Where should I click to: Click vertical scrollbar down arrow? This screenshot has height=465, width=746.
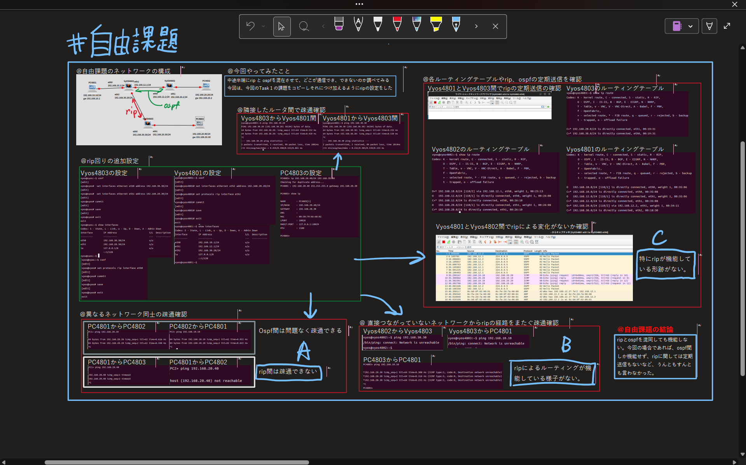point(743,454)
